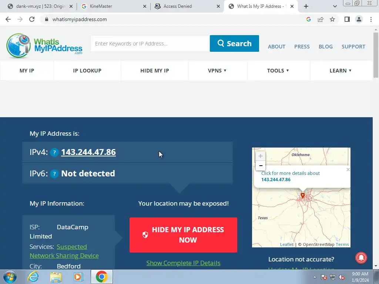379x284 pixels.
Task: Click the browser forward arrow
Action: [20, 19]
